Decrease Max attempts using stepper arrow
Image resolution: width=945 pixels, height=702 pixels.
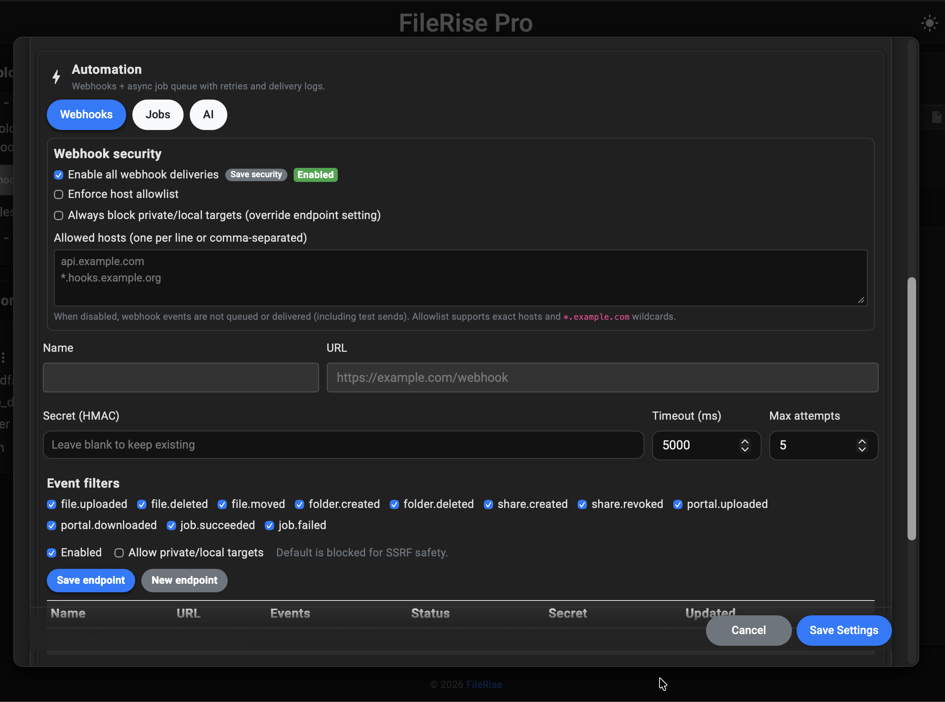pyautogui.click(x=863, y=450)
